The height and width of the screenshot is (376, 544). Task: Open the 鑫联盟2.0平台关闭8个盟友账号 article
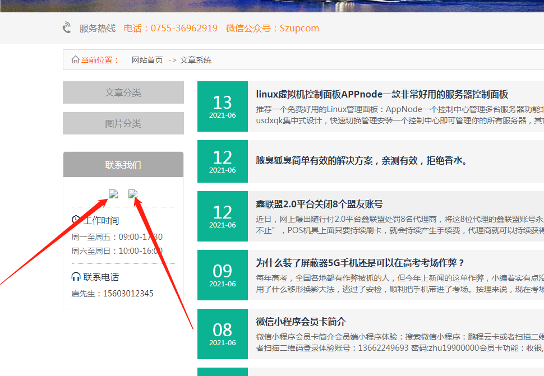pos(319,204)
